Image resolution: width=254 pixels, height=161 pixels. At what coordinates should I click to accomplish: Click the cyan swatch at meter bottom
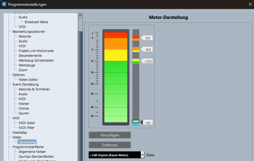click(136, 124)
